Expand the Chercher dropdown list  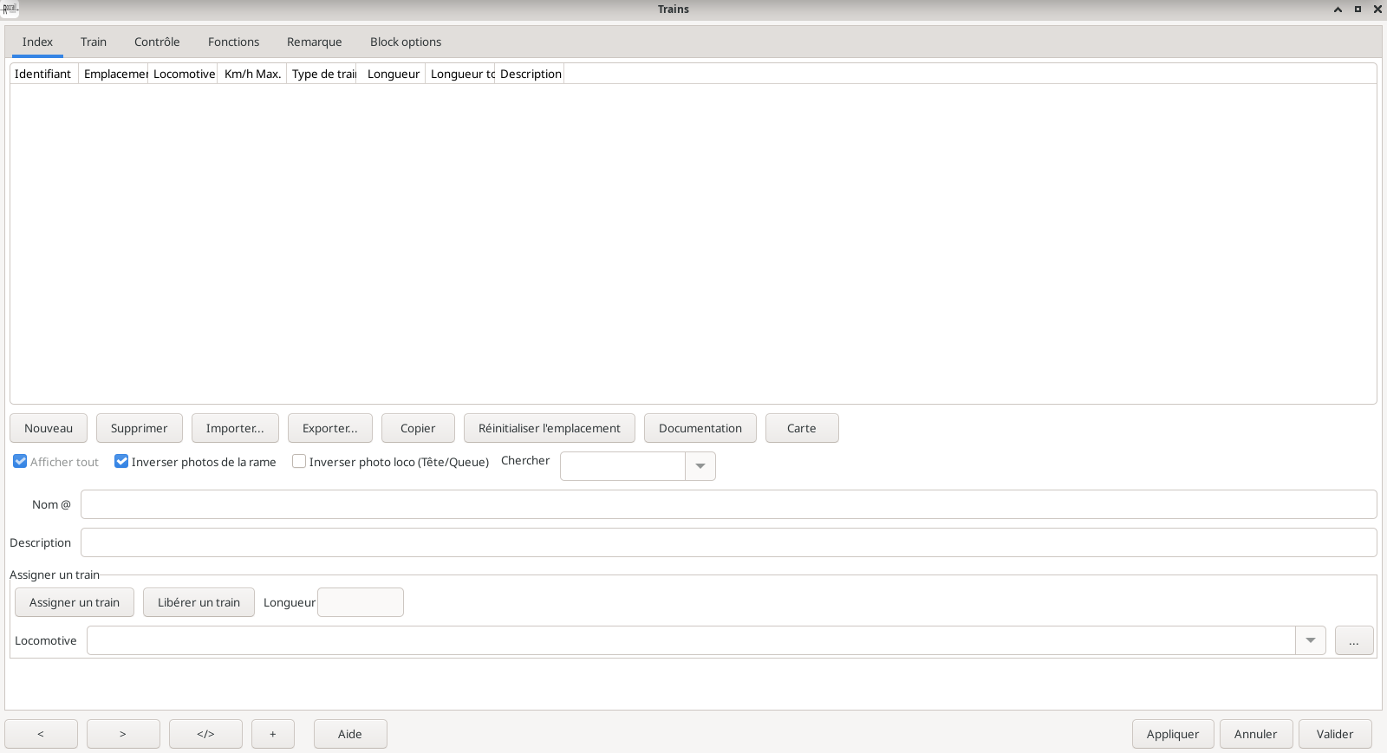700,466
